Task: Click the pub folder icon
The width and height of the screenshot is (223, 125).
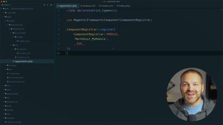Action: (x=6, y=106)
